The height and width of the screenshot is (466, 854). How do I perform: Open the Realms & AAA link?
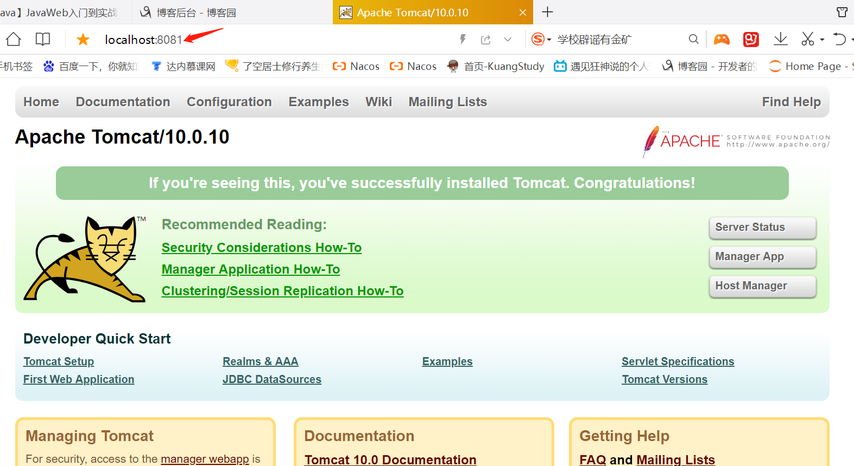(x=261, y=361)
